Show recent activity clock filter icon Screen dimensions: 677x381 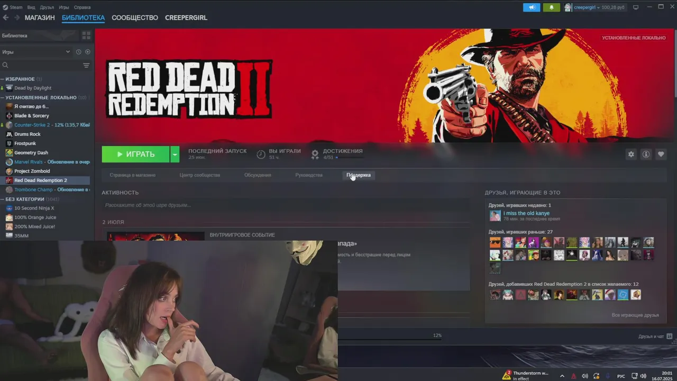tap(78, 52)
